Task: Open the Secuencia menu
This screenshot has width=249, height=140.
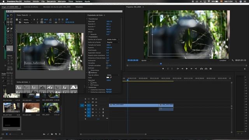Action: pos(51,2)
